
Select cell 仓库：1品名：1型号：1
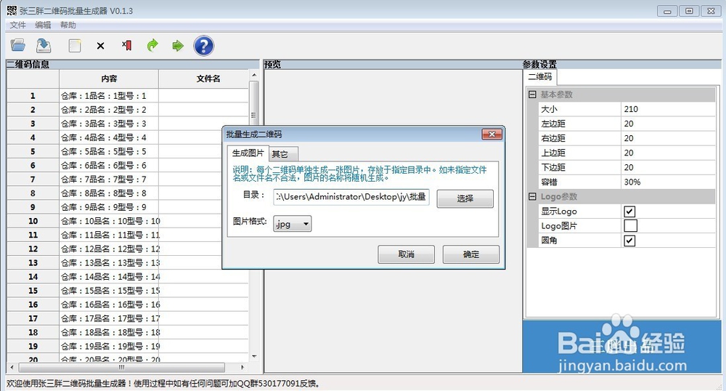pyautogui.click(x=109, y=96)
